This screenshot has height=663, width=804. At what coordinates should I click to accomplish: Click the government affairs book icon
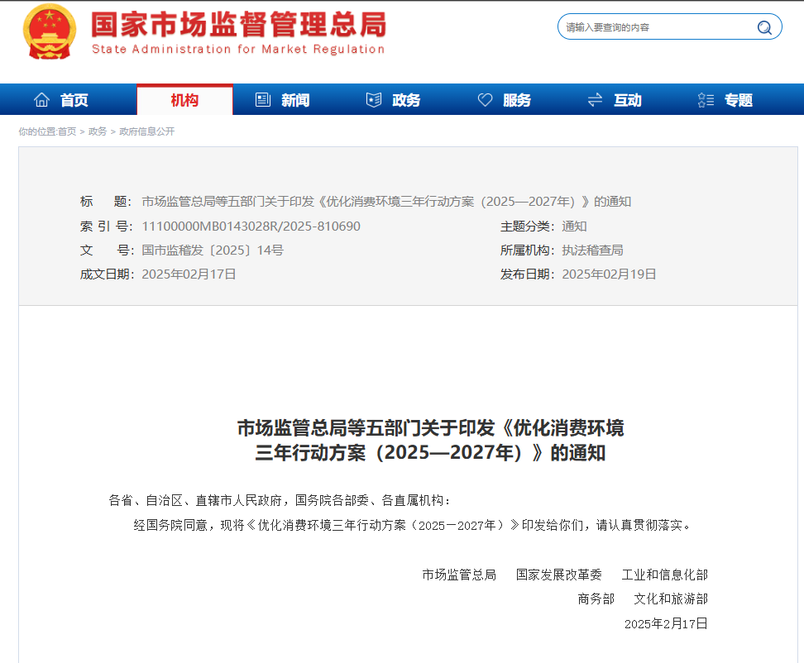point(374,100)
